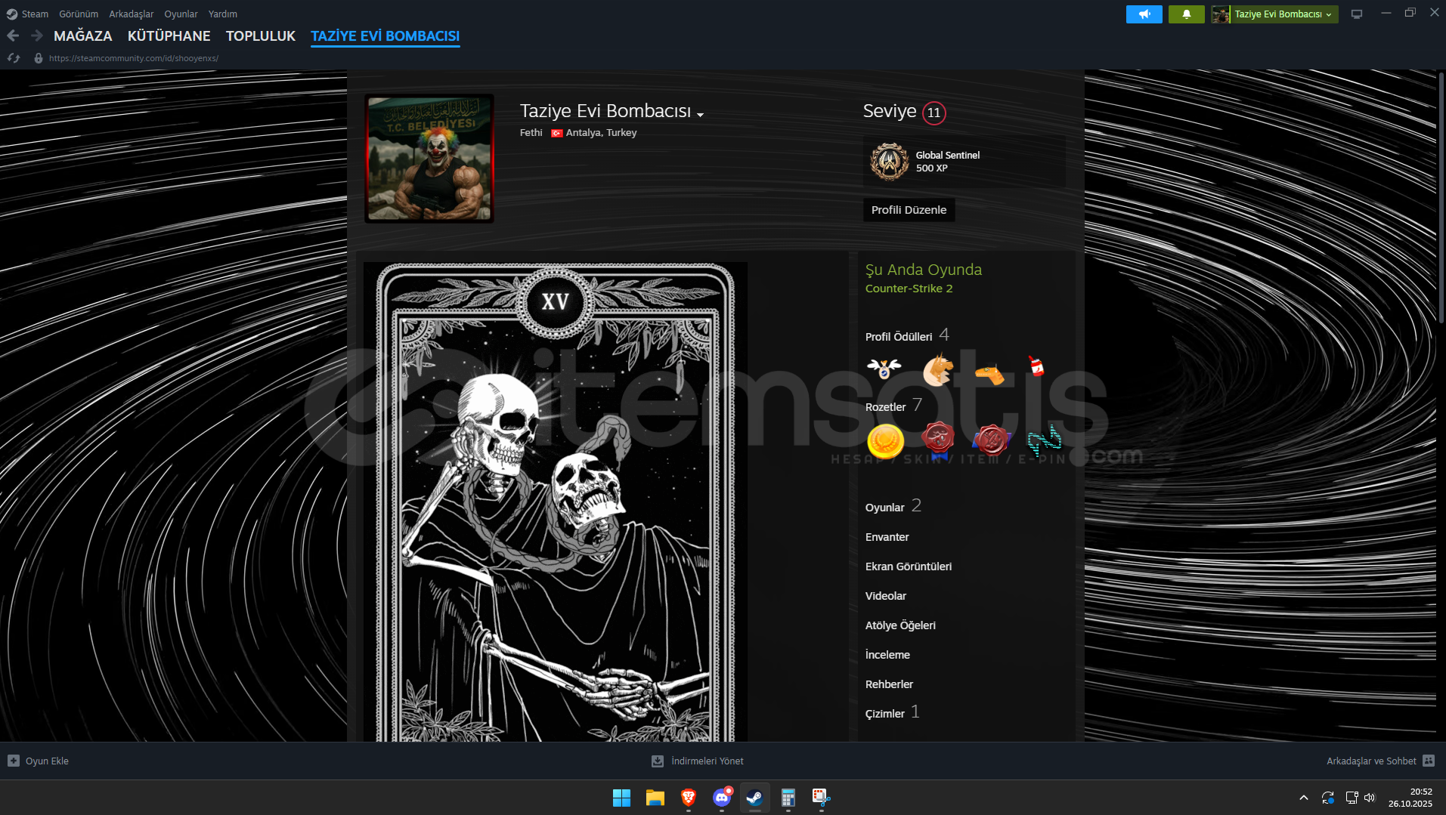The width and height of the screenshot is (1446, 815).
Task: Click the Turkey flag icon by Antalya
Action: [557, 133]
